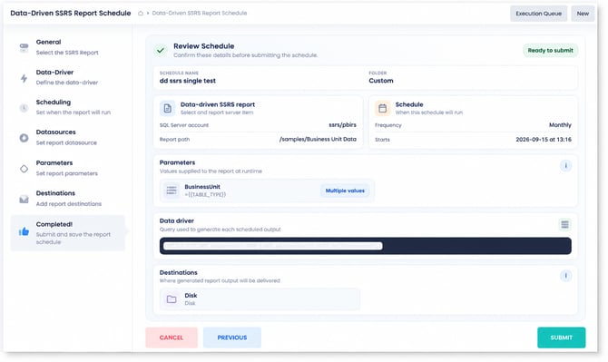608x362 pixels.
Task: Click the calendar icon on Schedule card
Action: (x=382, y=108)
